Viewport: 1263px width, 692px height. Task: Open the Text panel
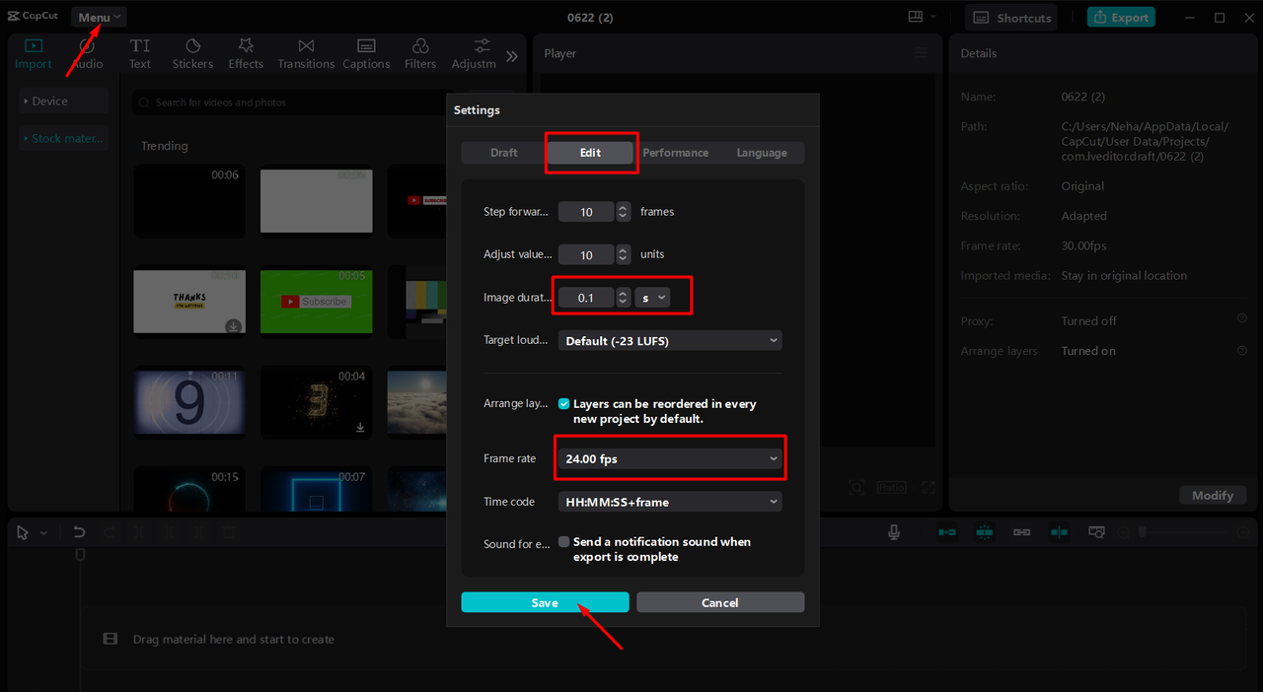pos(140,54)
